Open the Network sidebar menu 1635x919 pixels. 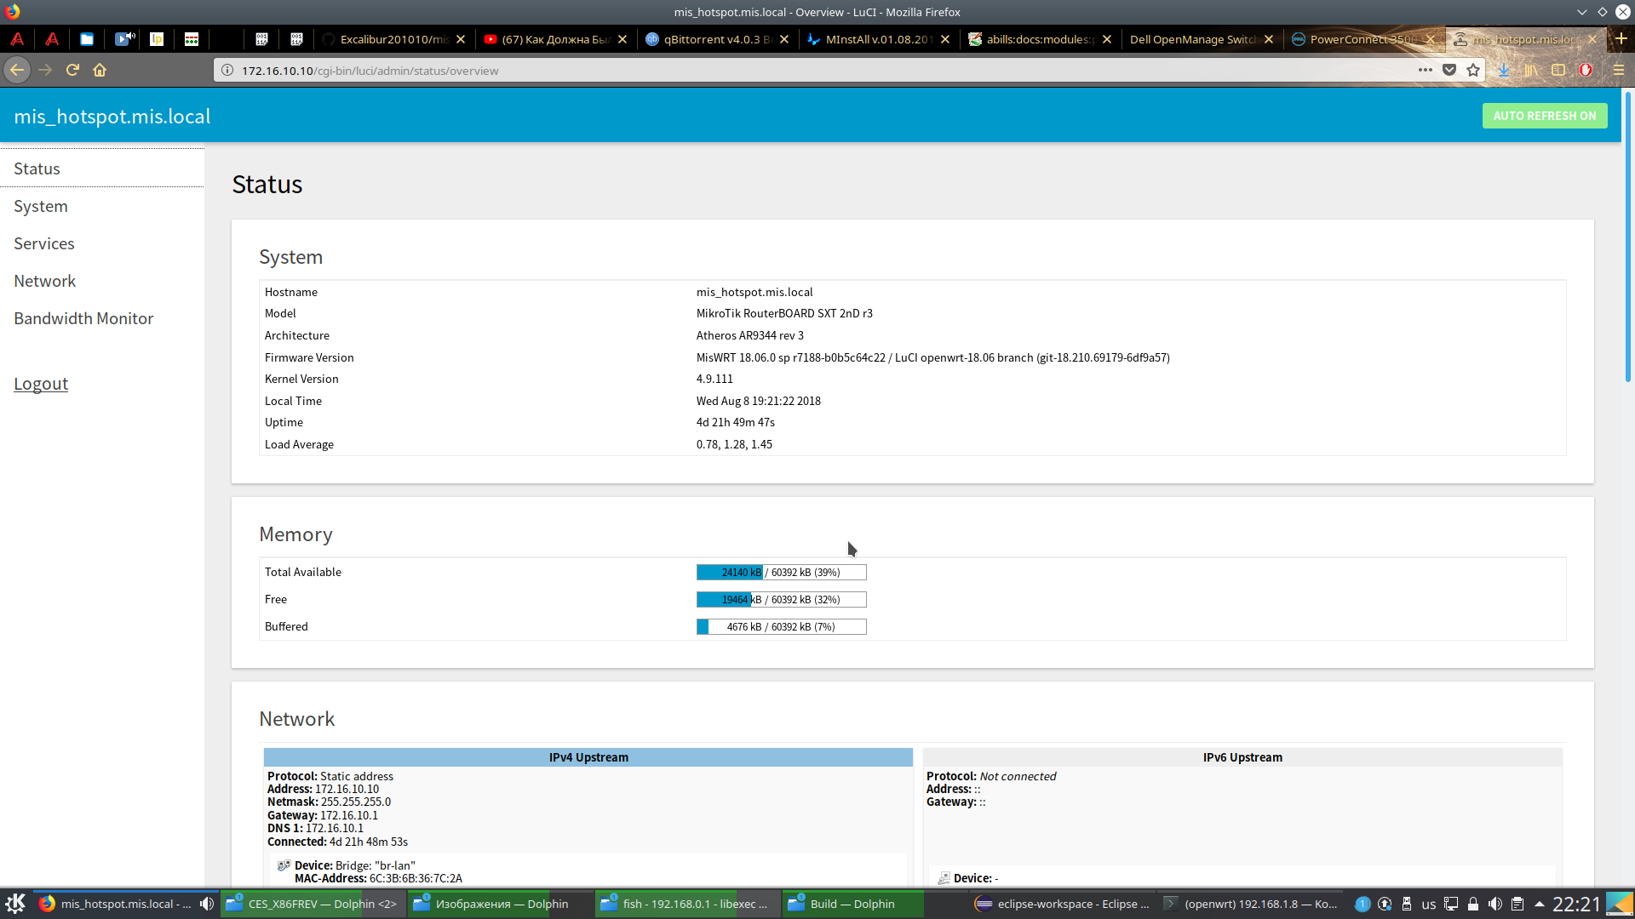pyautogui.click(x=44, y=281)
